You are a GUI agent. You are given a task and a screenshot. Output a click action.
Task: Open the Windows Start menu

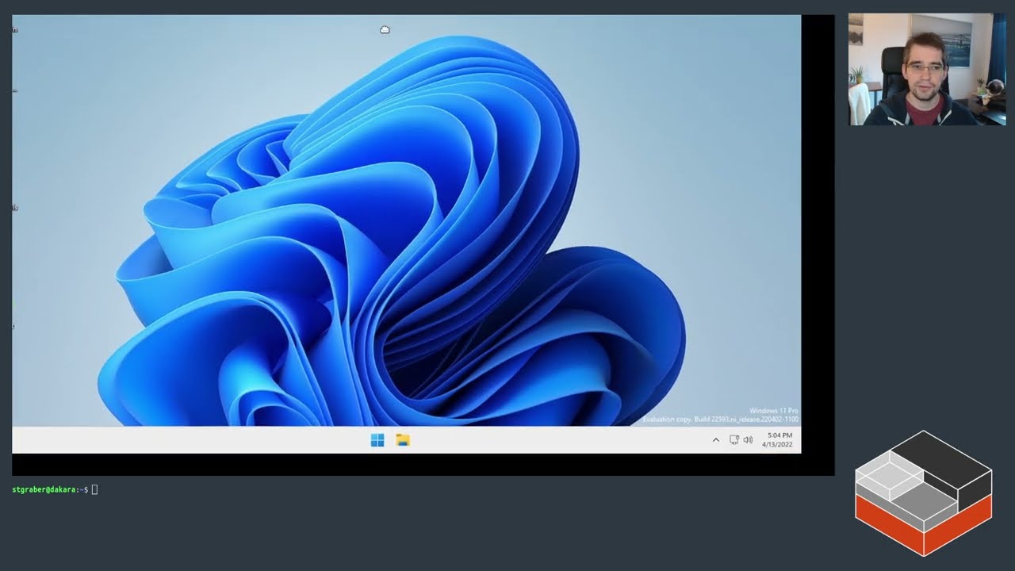(x=377, y=440)
